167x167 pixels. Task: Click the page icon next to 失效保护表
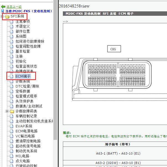[12, 101]
